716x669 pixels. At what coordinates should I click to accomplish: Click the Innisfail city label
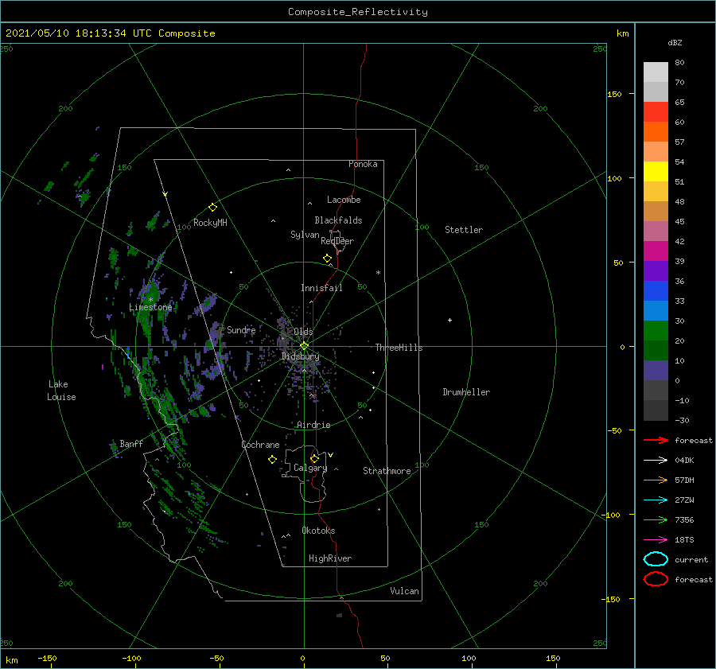click(x=321, y=288)
